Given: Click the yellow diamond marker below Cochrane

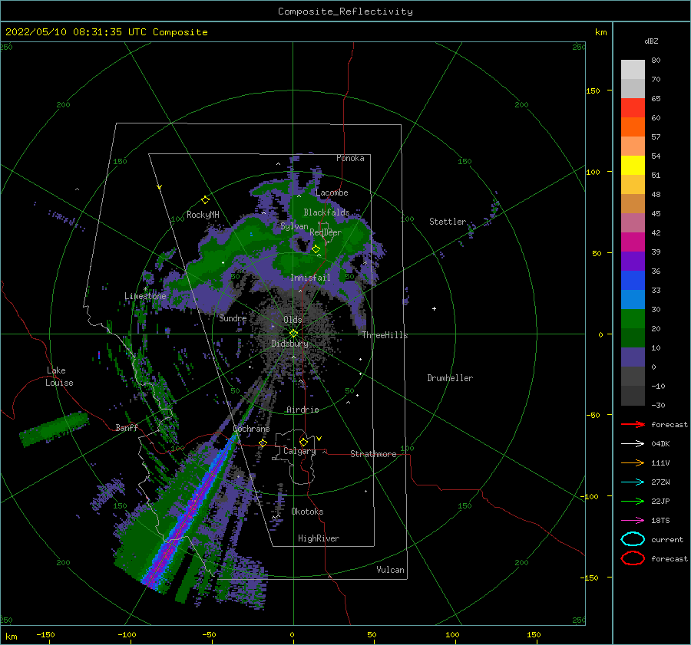Looking at the screenshot, I should [263, 443].
